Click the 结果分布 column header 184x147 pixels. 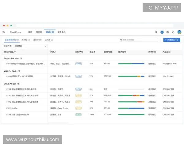tap(122, 52)
